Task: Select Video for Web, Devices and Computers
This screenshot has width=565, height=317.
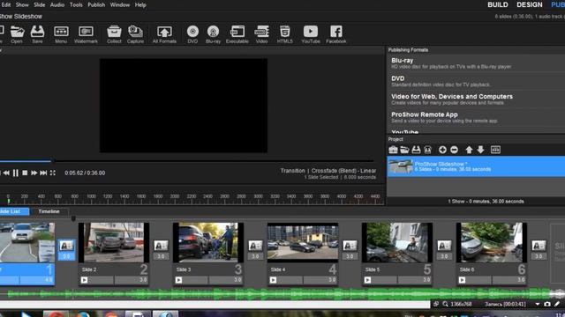Action: 476,100
